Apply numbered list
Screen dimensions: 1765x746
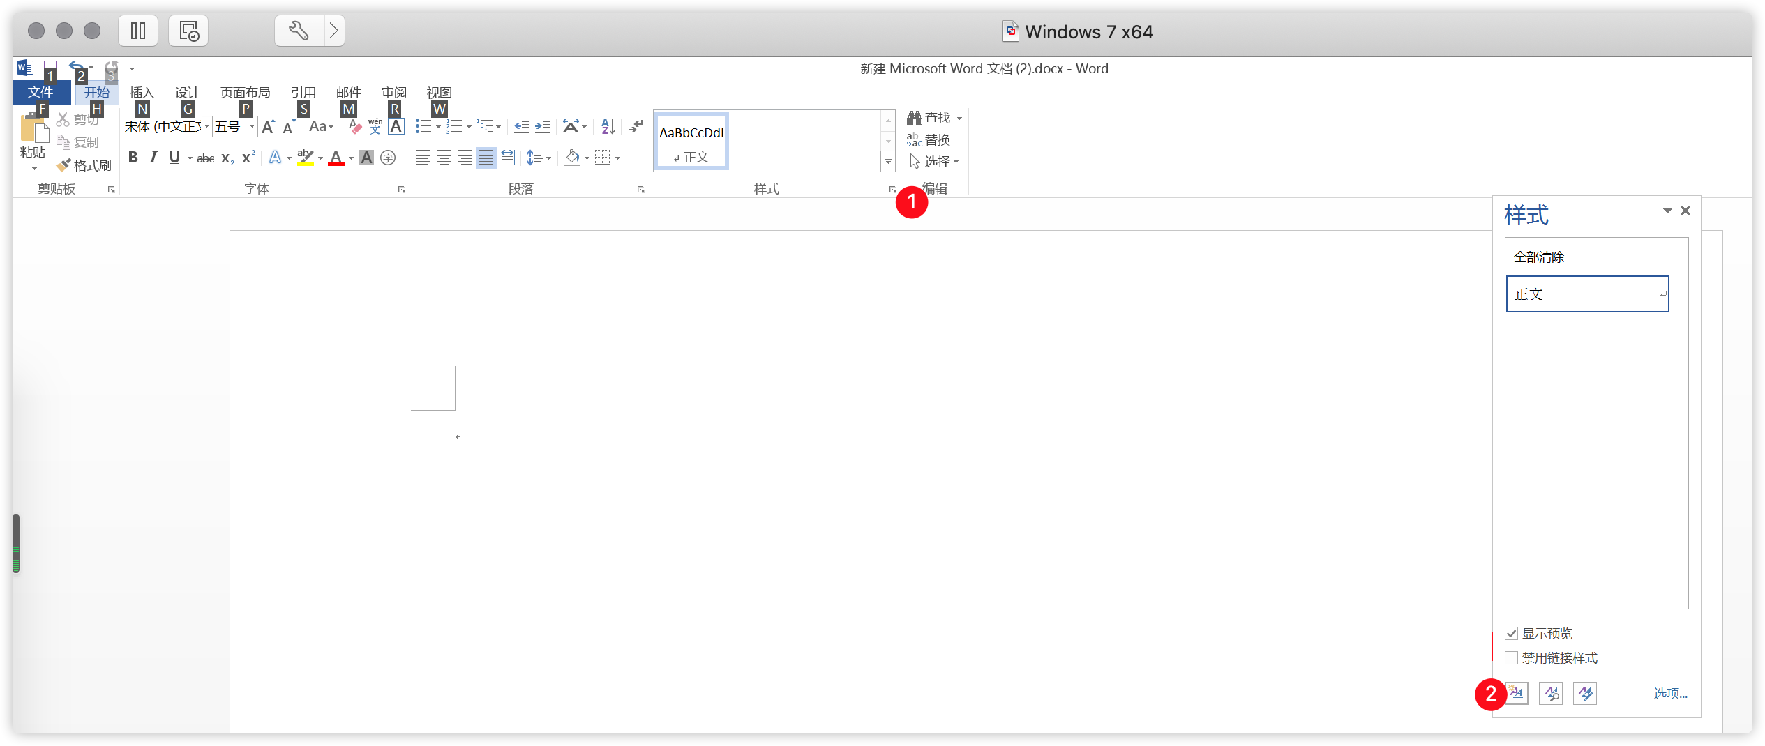click(454, 126)
